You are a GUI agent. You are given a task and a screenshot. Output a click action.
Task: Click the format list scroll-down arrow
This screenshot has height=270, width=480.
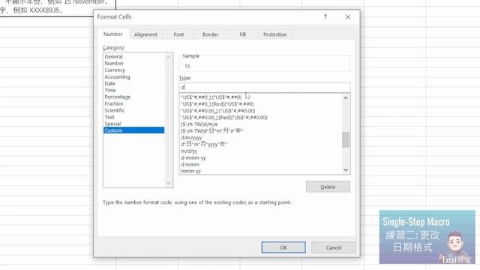(346, 170)
